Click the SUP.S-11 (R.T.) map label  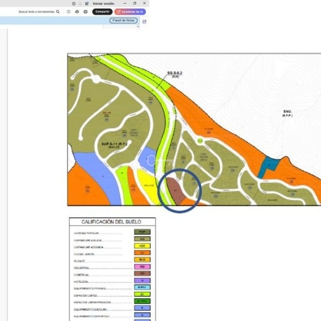coord(113,144)
